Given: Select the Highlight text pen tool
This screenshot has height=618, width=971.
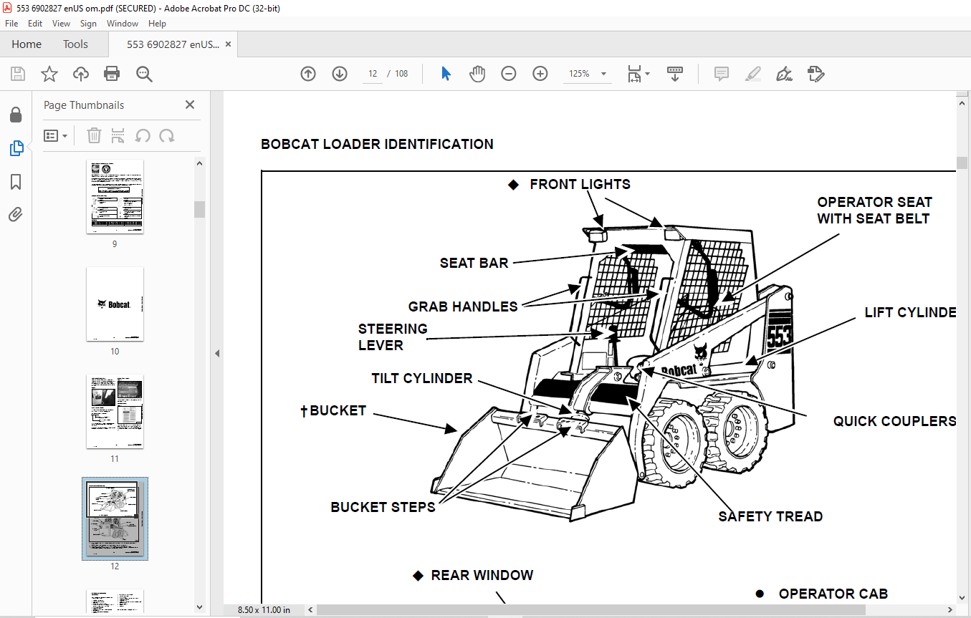Looking at the screenshot, I should [x=753, y=74].
